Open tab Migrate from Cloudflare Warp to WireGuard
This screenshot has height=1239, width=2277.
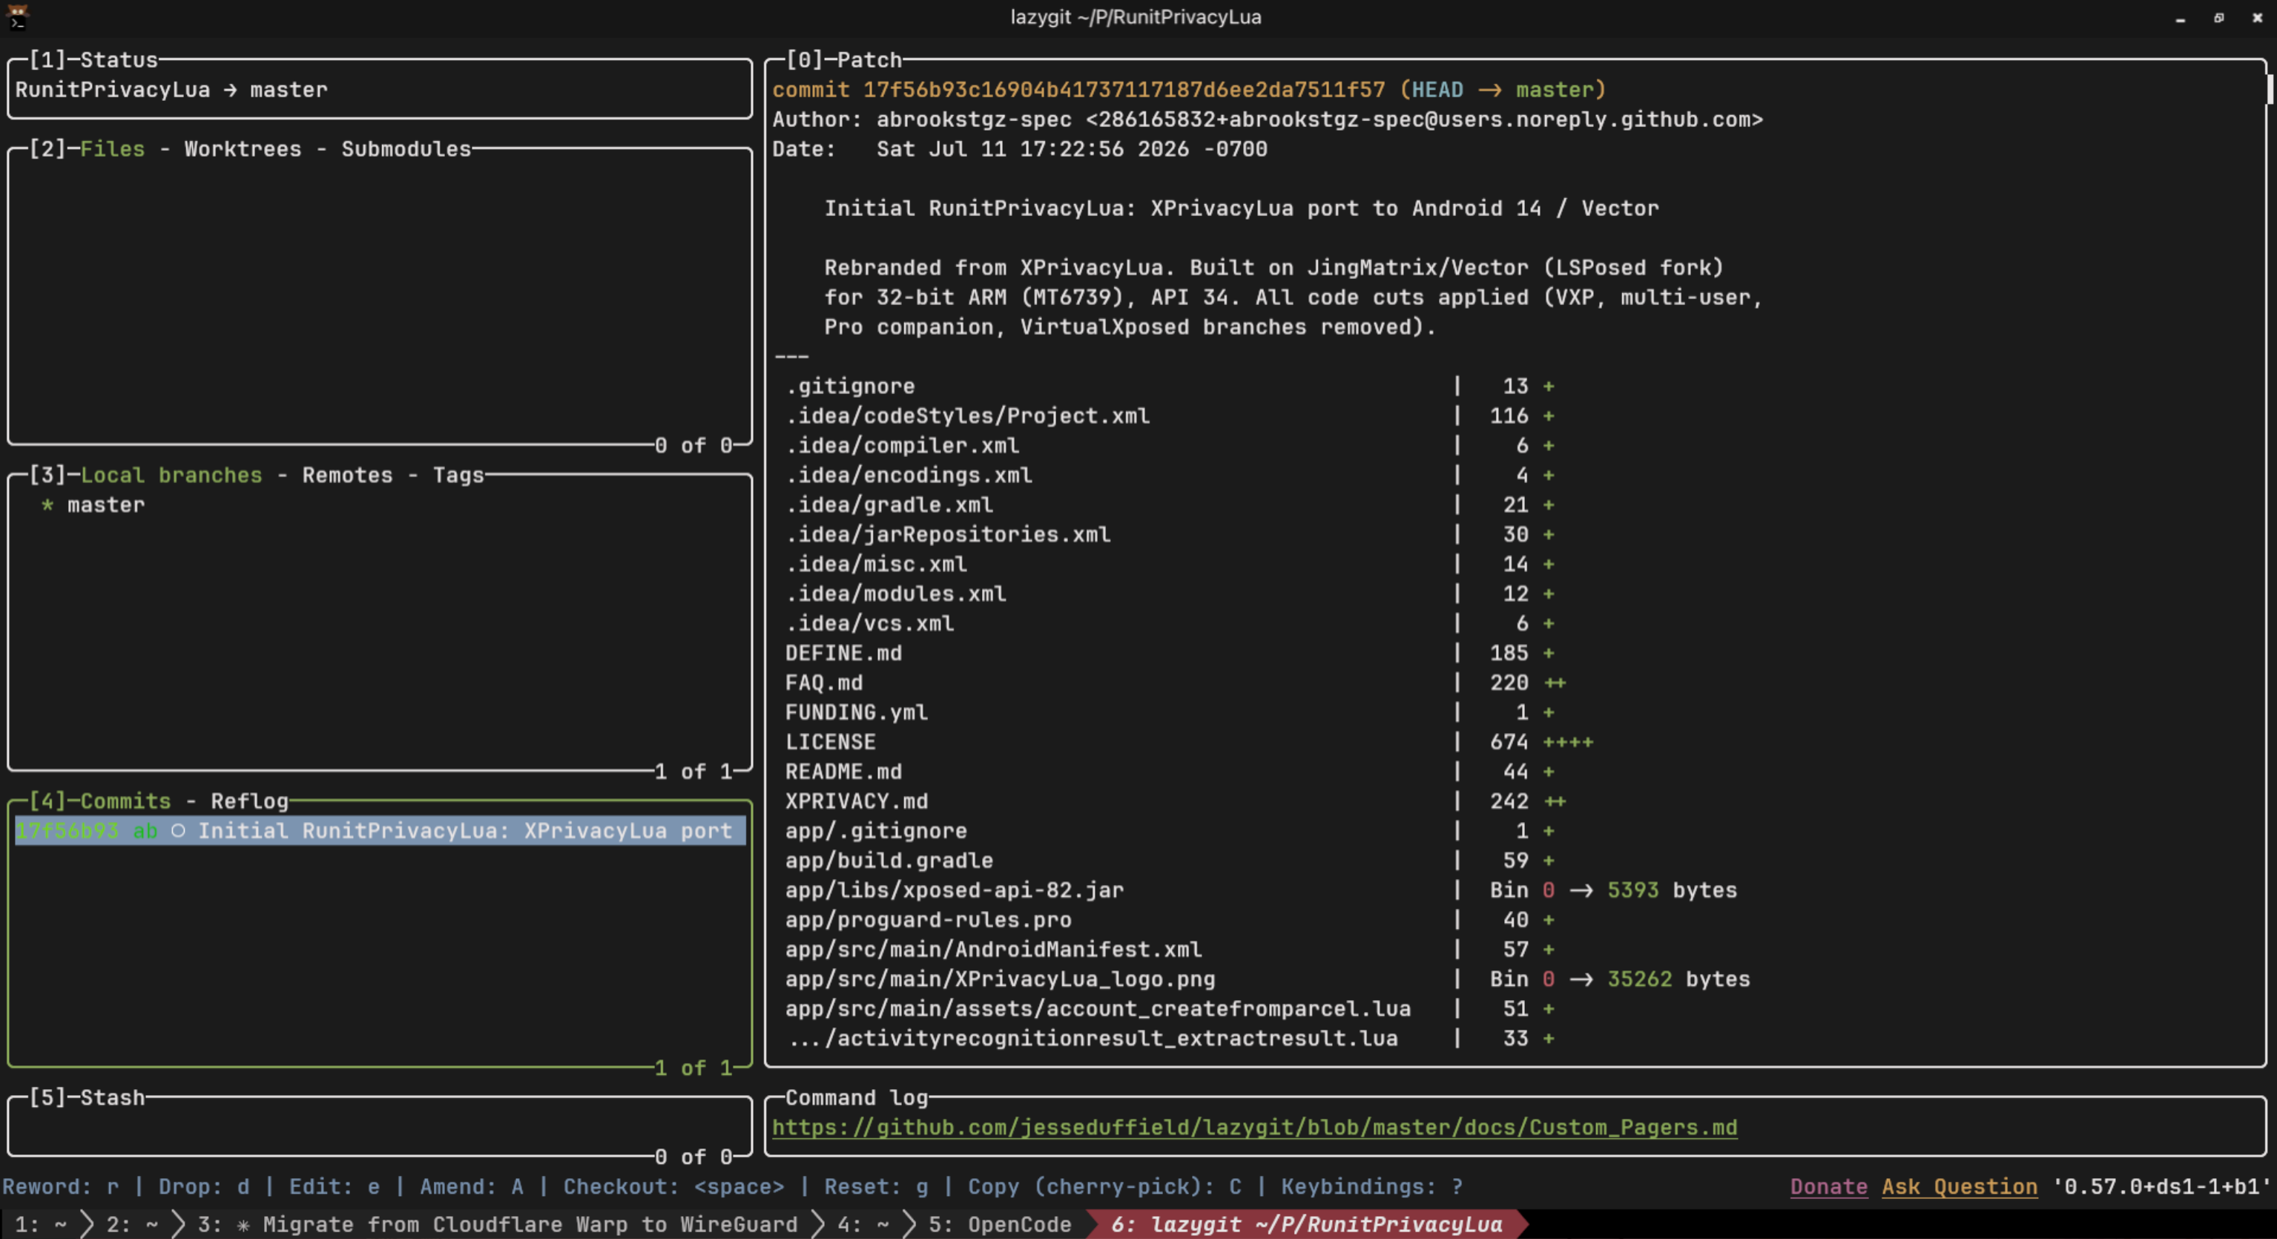497,1225
